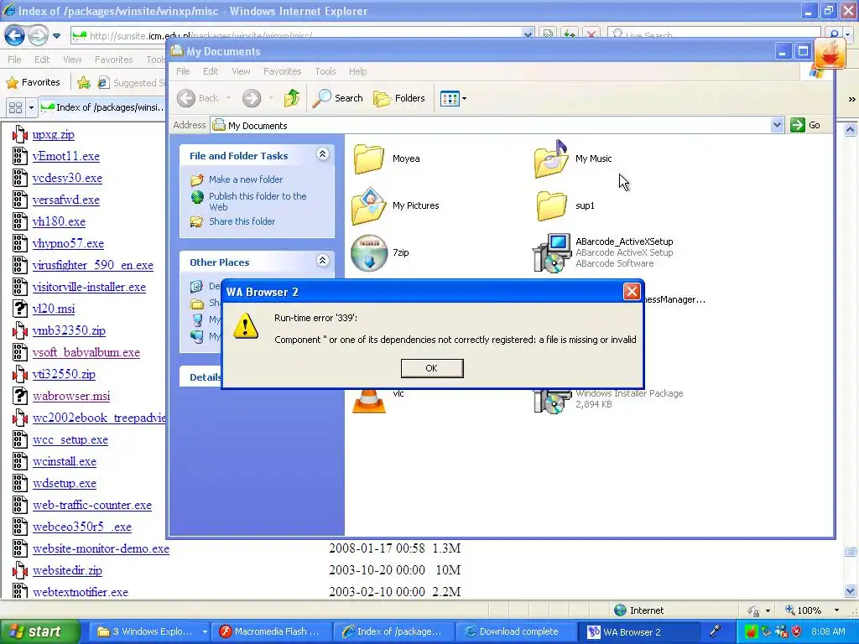Open the sup1 folder
Viewport: 859px width, 644px height.
(x=551, y=206)
